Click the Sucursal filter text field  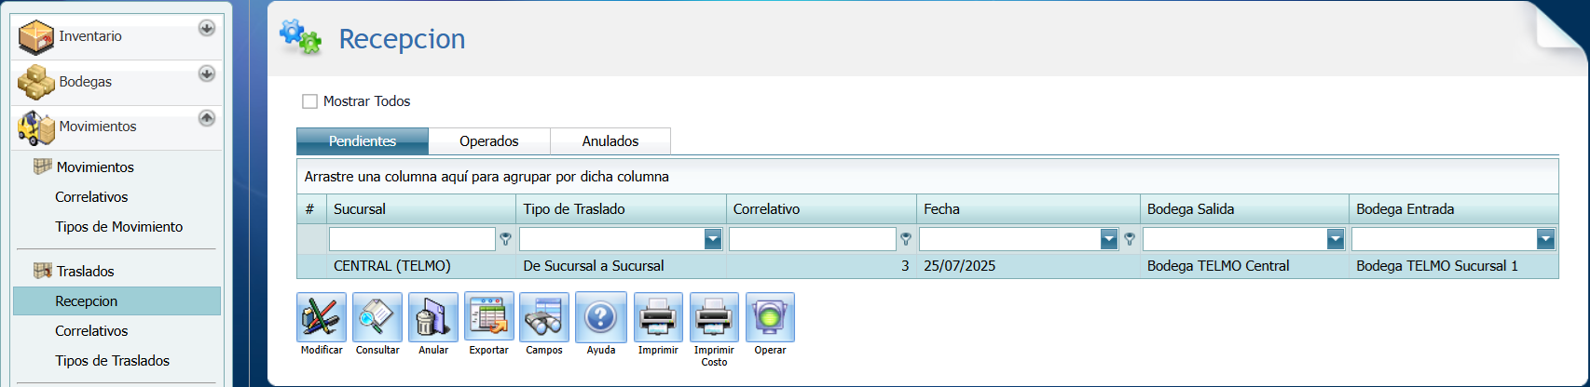click(411, 240)
